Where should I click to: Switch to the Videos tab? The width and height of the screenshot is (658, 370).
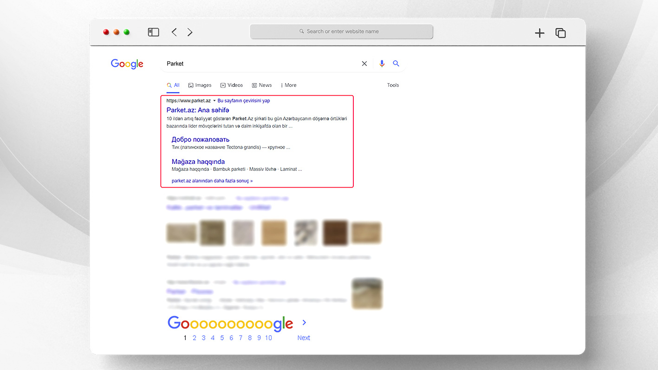click(232, 85)
